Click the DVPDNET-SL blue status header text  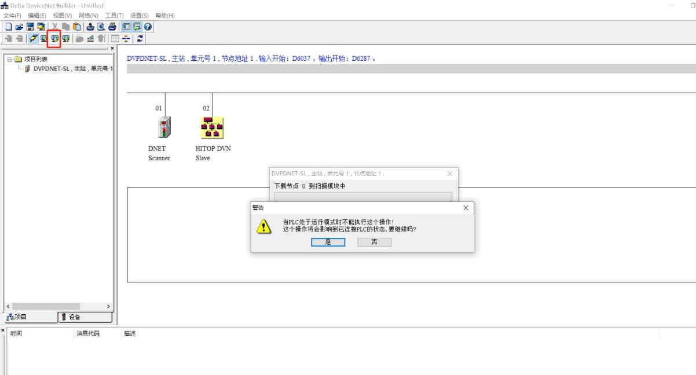tap(251, 59)
